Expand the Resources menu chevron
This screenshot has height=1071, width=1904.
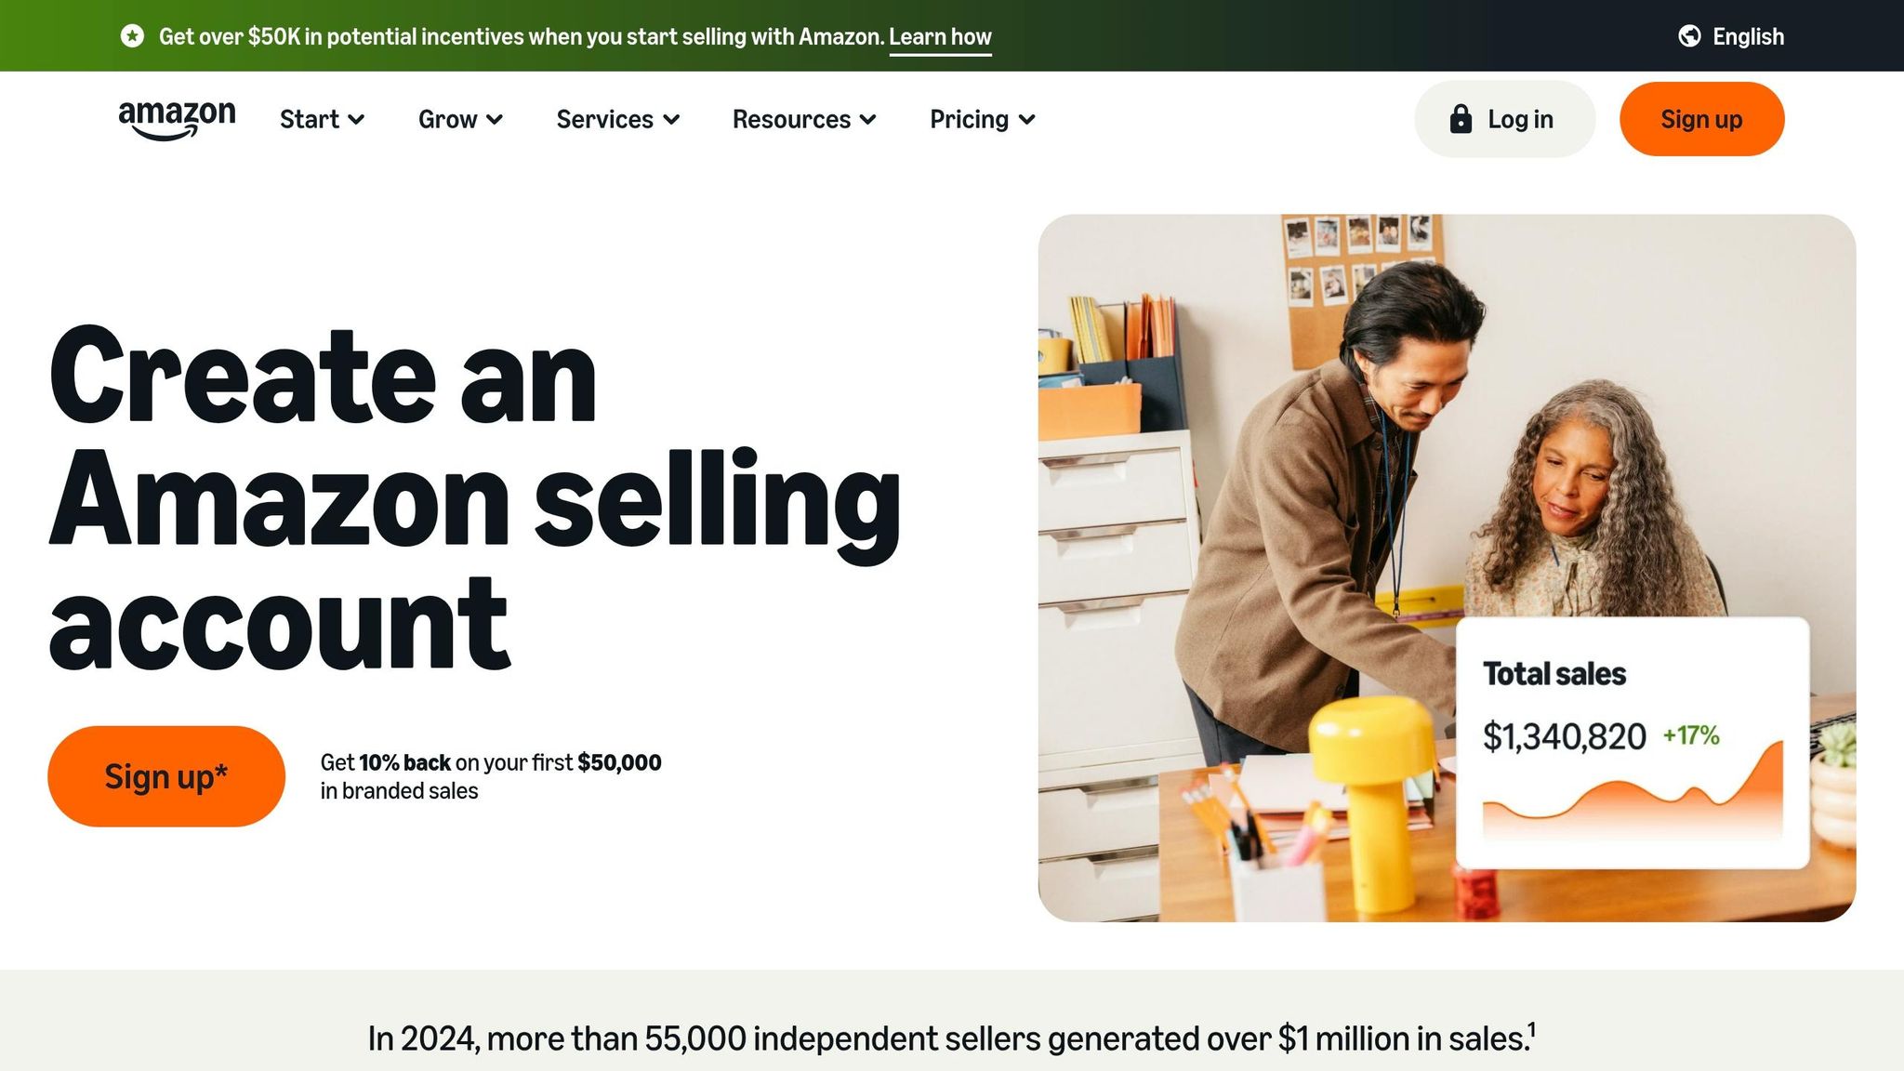pos(868,120)
